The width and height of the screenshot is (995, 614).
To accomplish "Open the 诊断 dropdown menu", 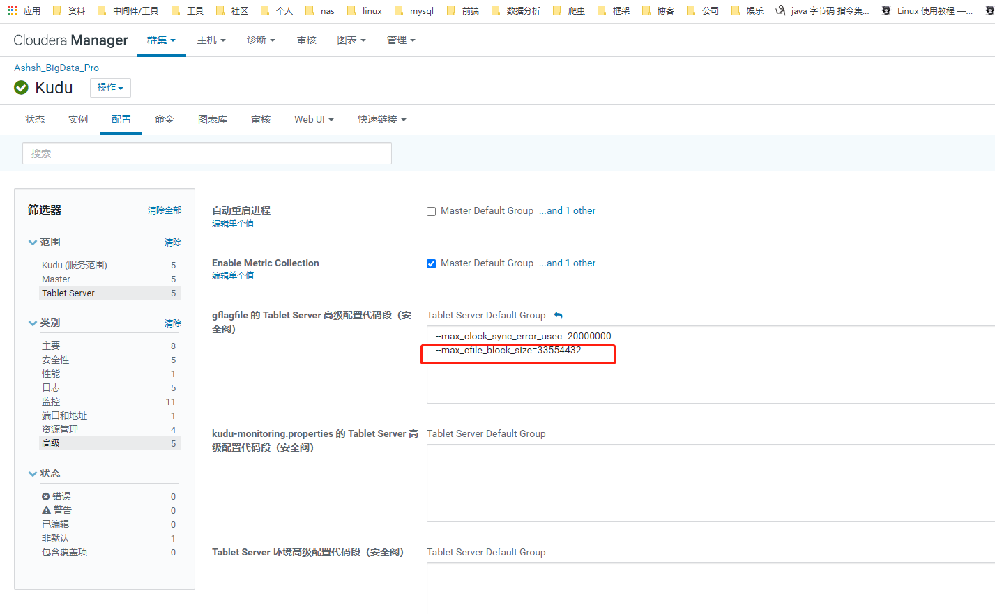I will [261, 40].
